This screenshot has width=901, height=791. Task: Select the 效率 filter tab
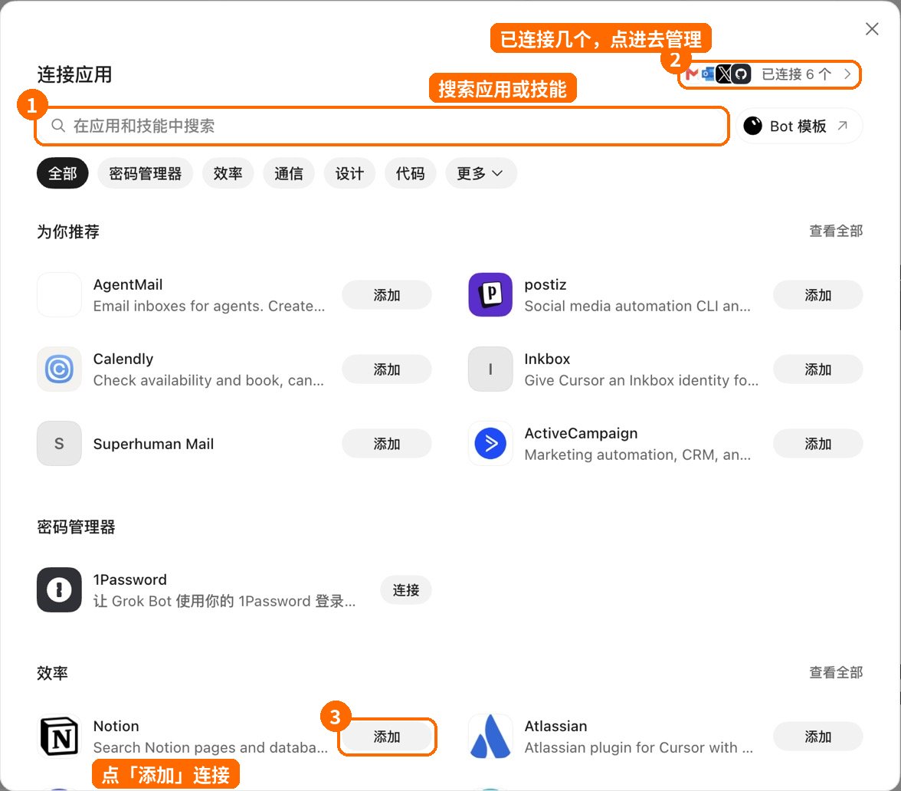pos(228,173)
